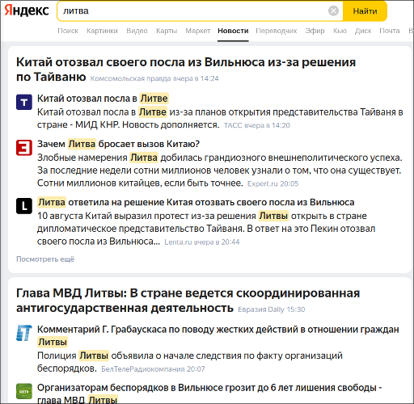Clear the search field with X icon

click(x=333, y=11)
